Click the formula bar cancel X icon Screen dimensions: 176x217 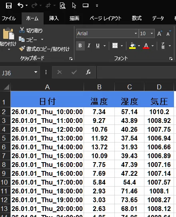click(x=60, y=72)
